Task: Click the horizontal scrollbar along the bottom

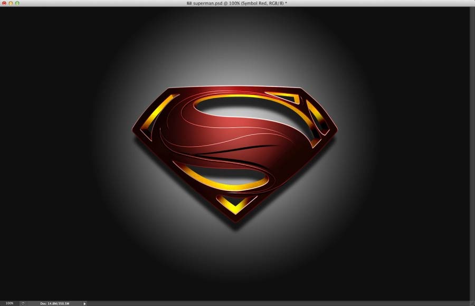Action: (x=278, y=303)
